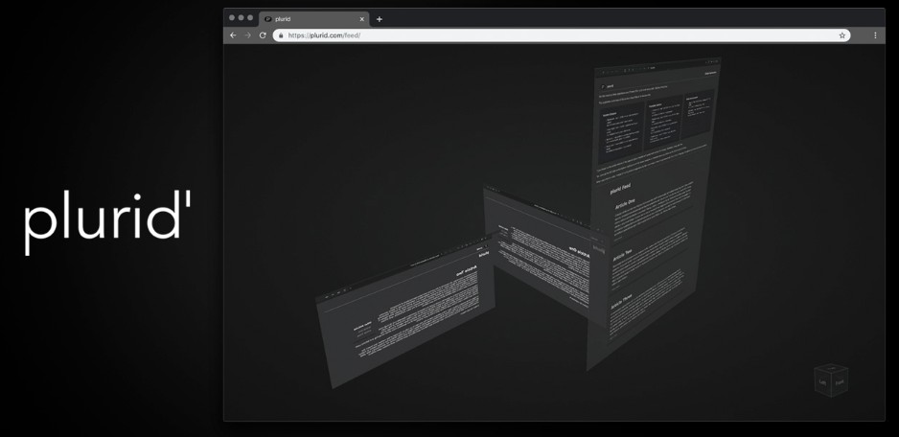Open the Article Three heading in the feed
The image size is (899, 437).
click(x=622, y=306)
